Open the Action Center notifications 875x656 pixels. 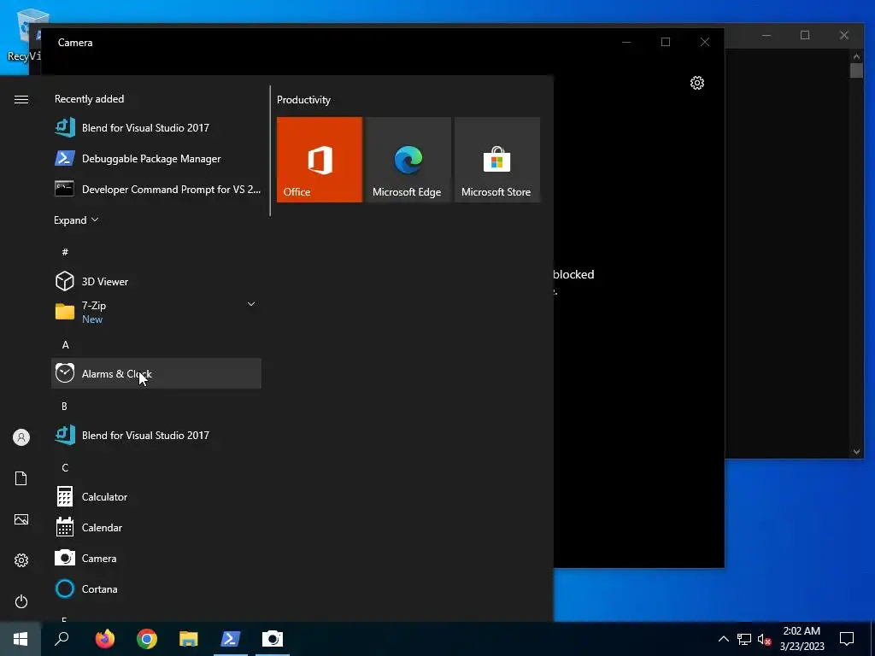(x=847, y=639)
